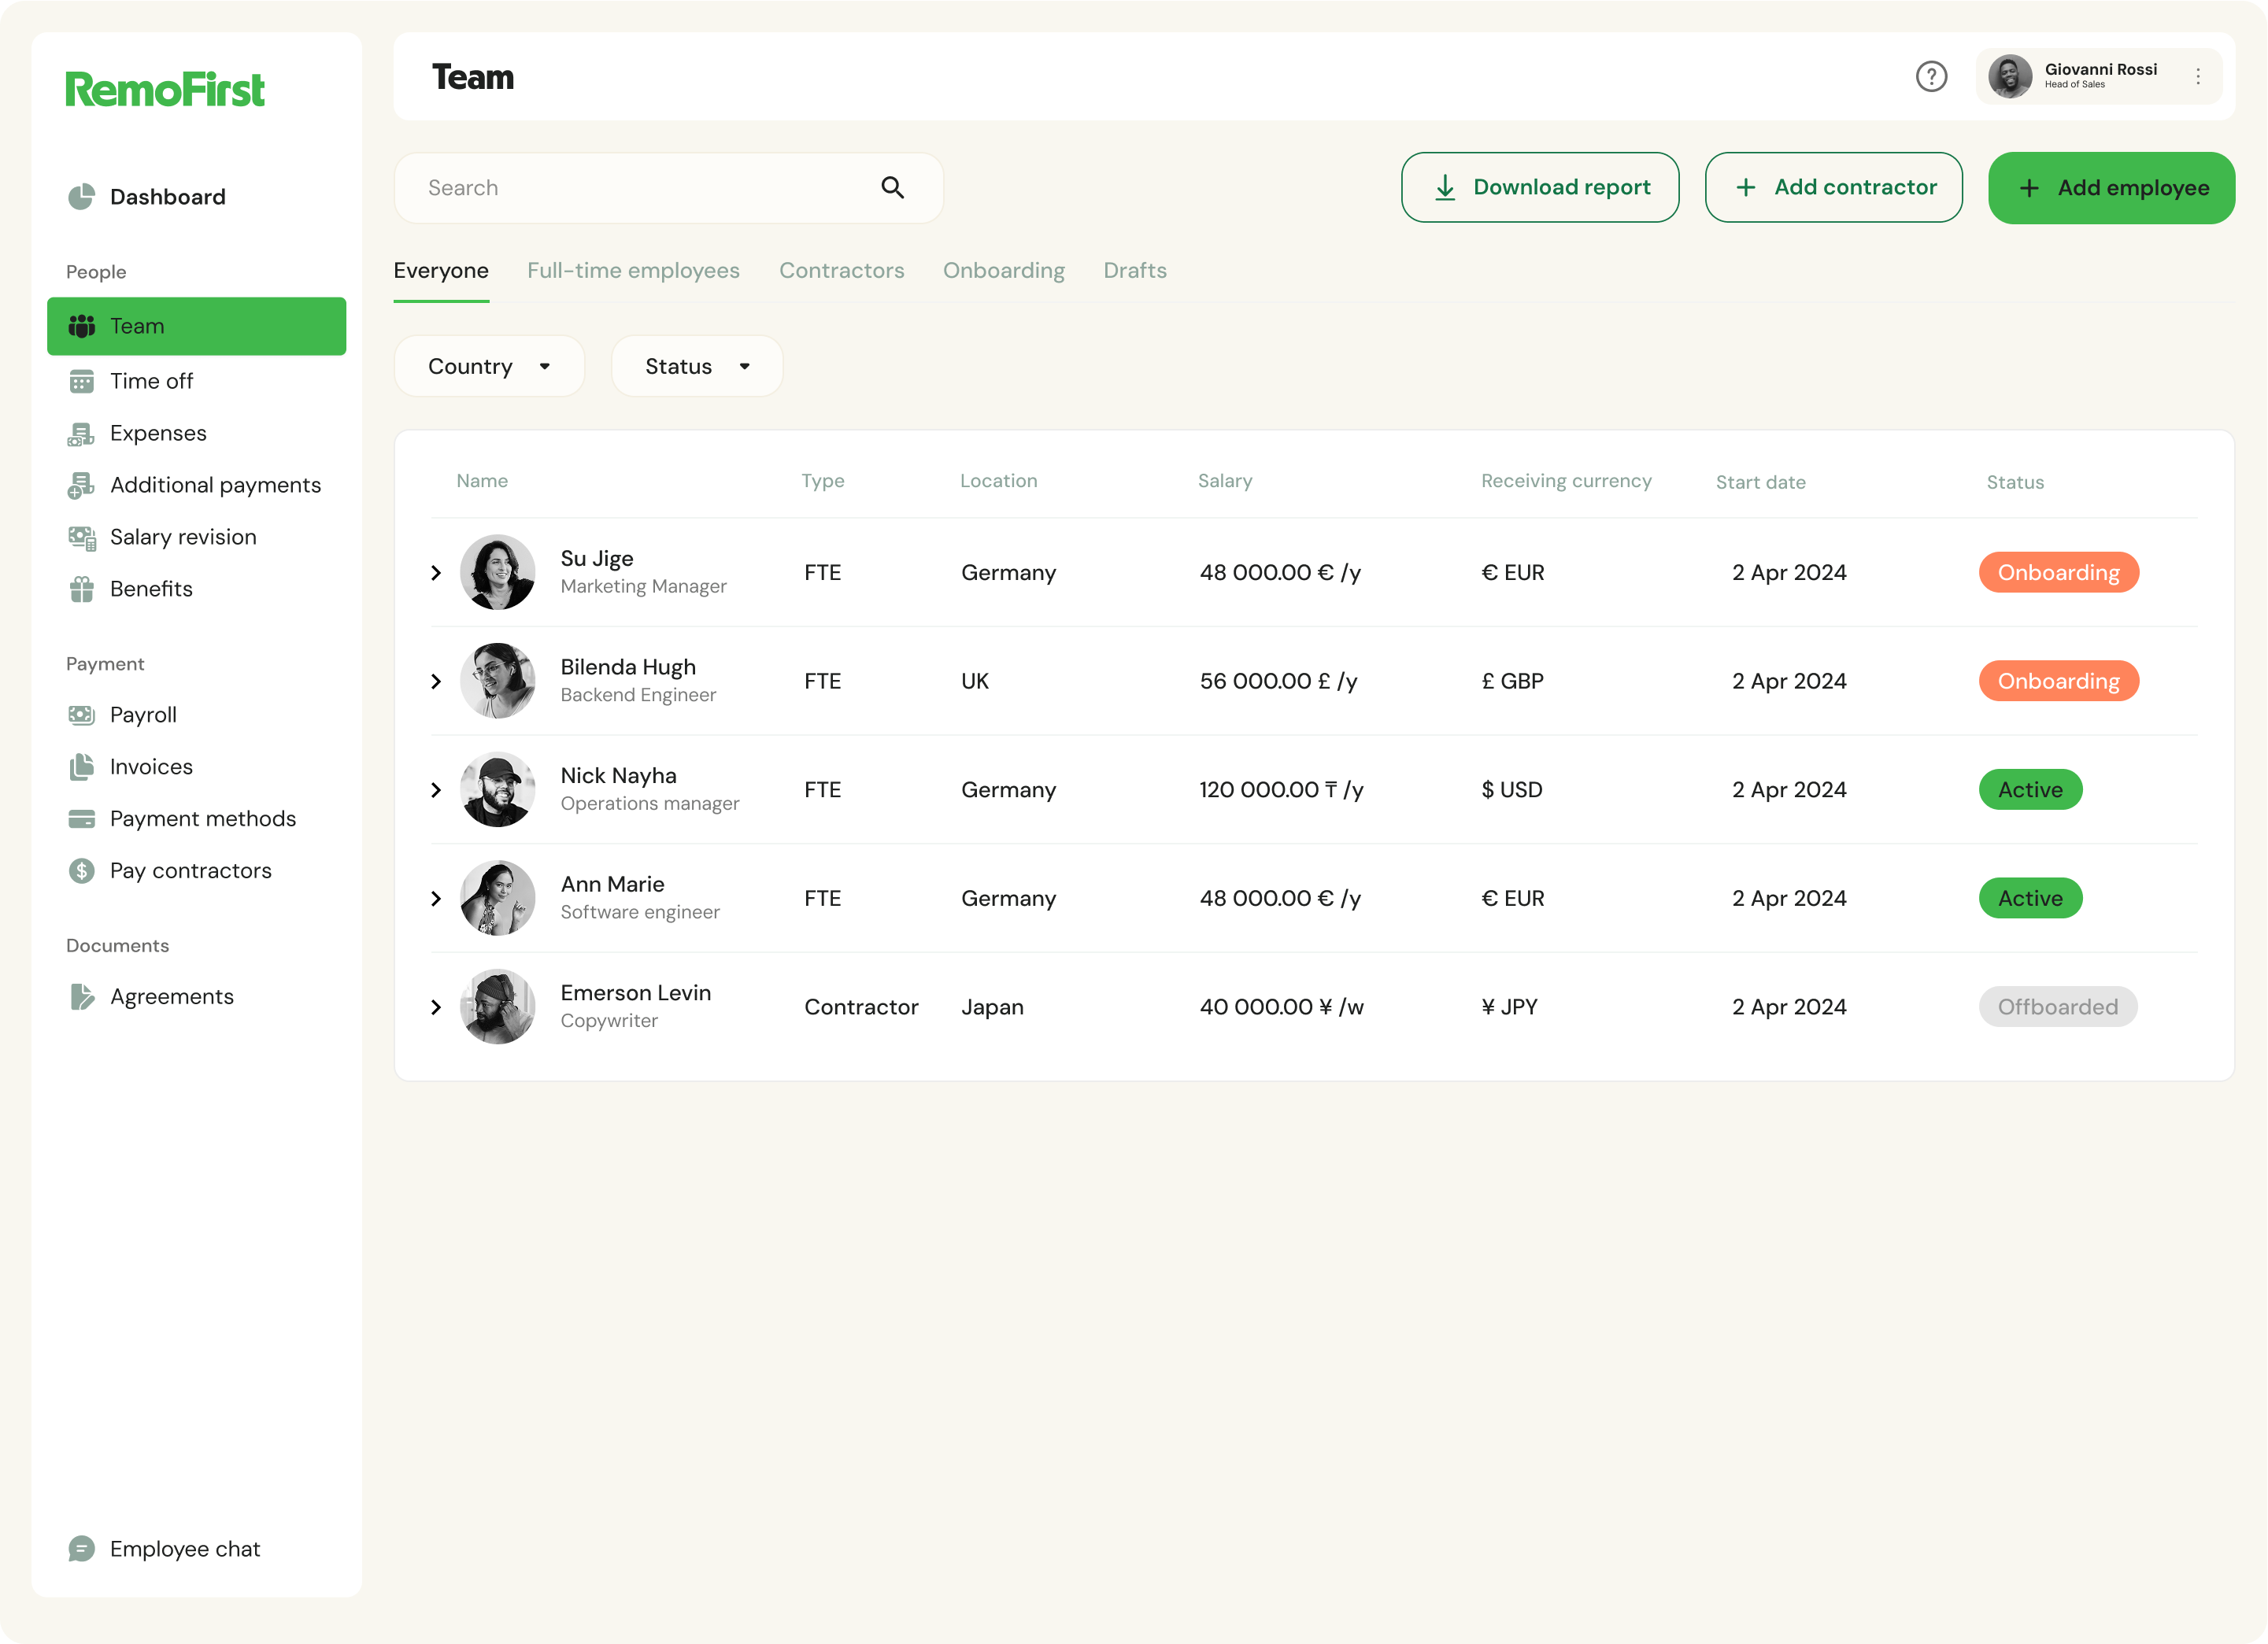This screenshot has width=2268, height=1644.
Task: Open the Time off calendar icon
Action: [x=82, y=382]
